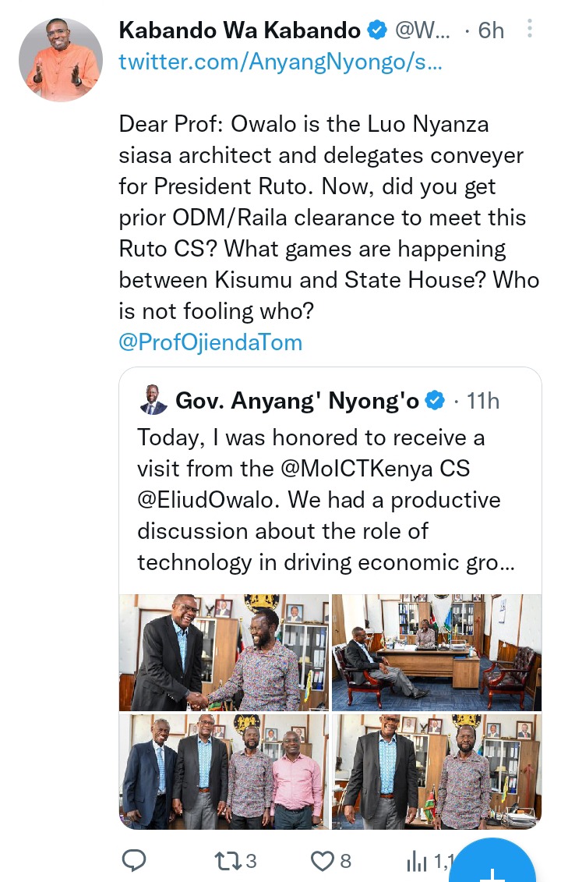
Task: Like the tweet with heart icon
Action: coord(321,861)
